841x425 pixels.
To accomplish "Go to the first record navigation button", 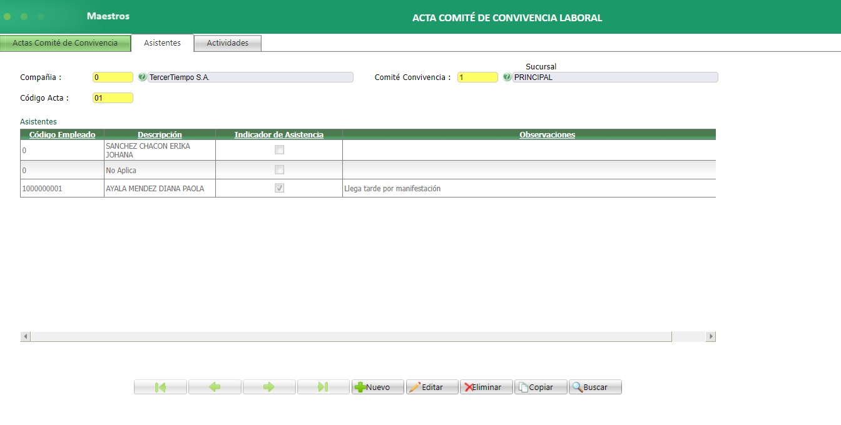I will (x=160, y=387).
